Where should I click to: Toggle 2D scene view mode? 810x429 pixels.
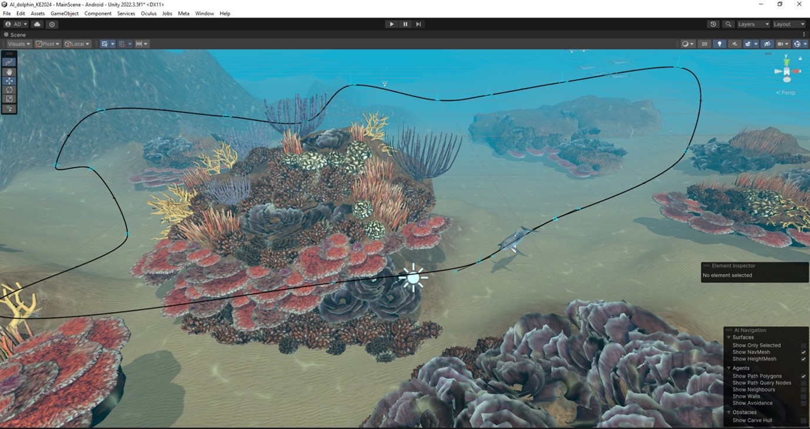pos(704,44)
